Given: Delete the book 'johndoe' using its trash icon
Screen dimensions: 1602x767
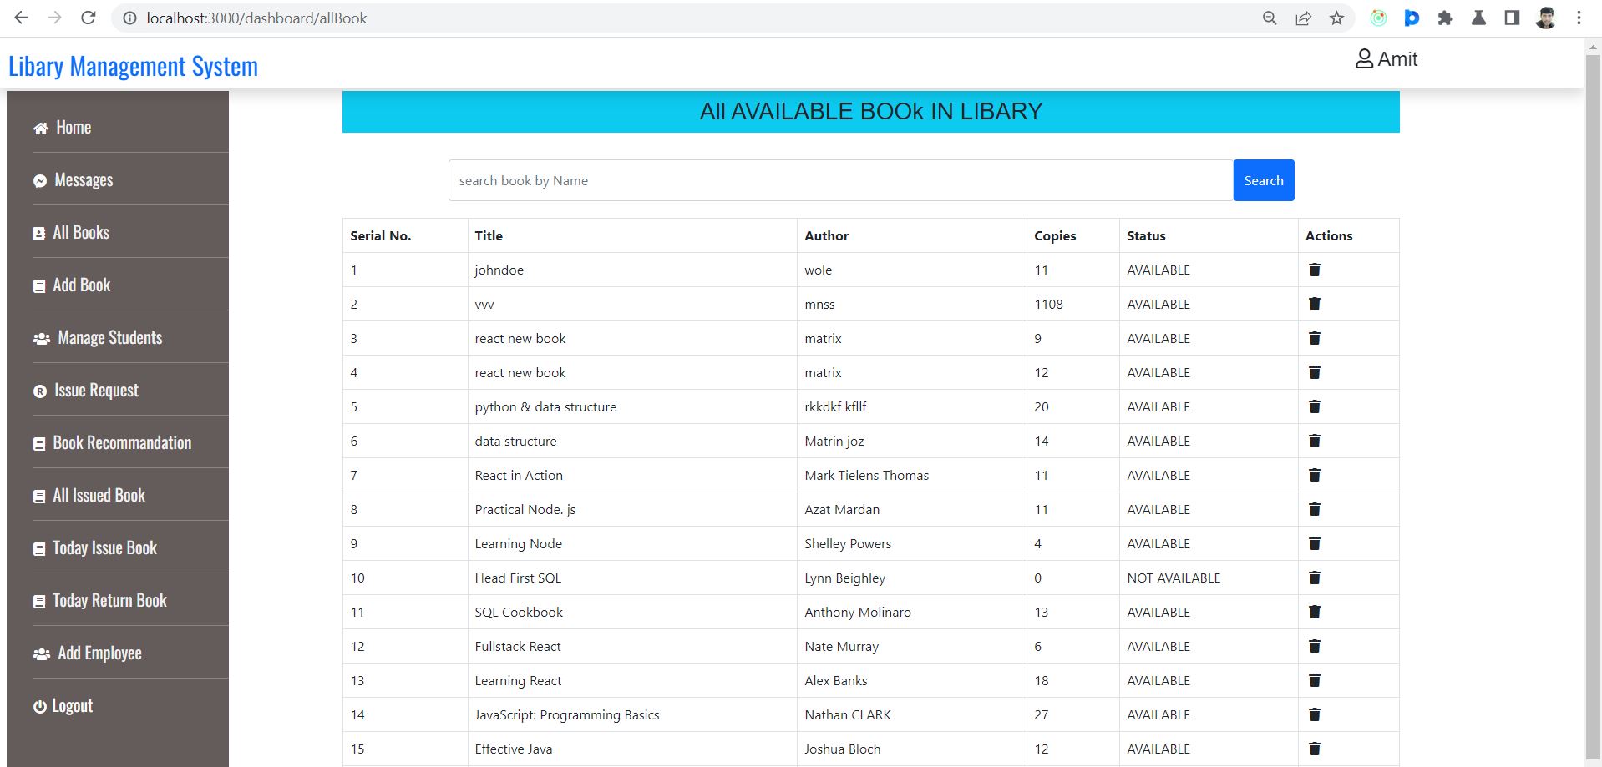Looking at the screenshot, I should pyautogui.click(x=1314, y=269).
